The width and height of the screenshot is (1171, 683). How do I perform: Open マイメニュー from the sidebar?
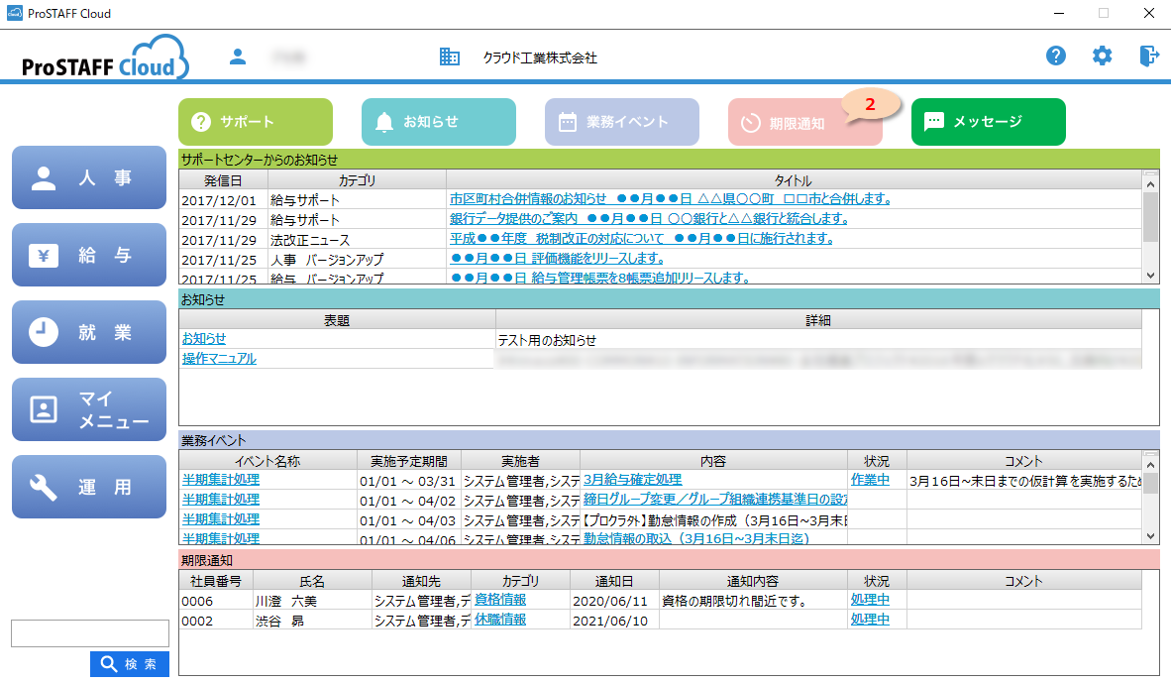(x=88, y=409)
